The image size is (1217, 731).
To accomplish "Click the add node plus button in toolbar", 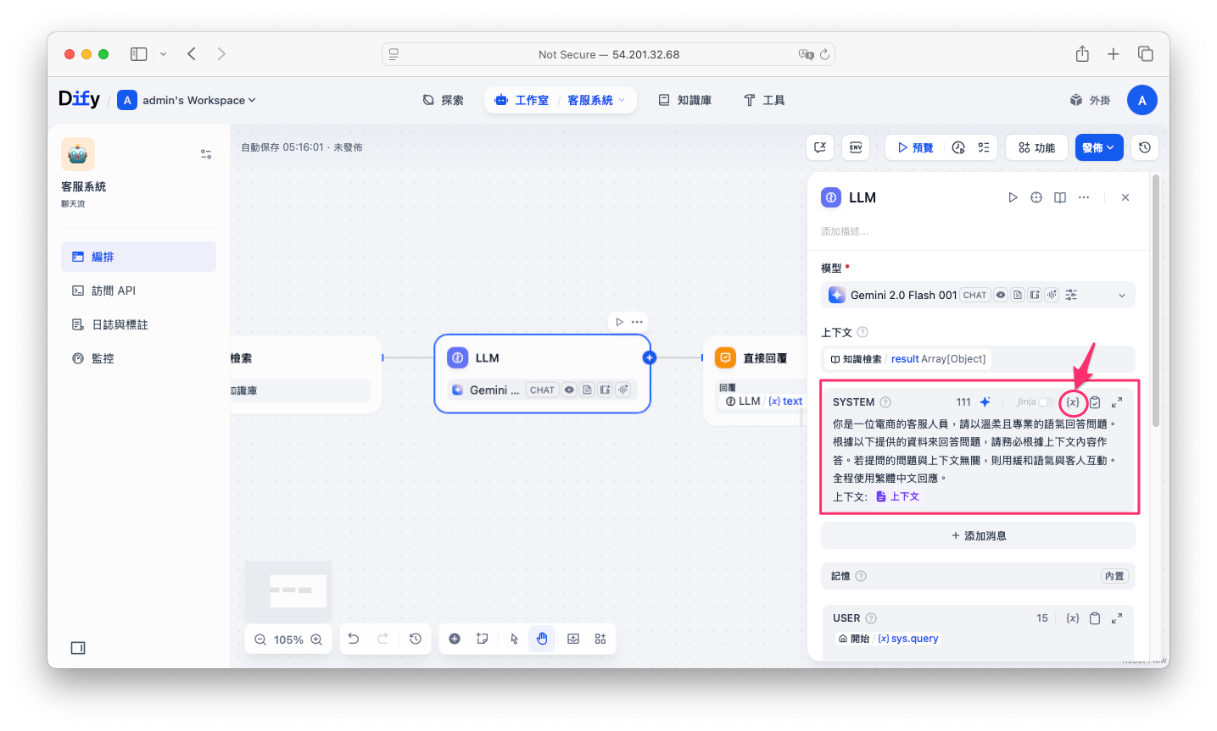I will pyautogui.click(x=455, y=639).
